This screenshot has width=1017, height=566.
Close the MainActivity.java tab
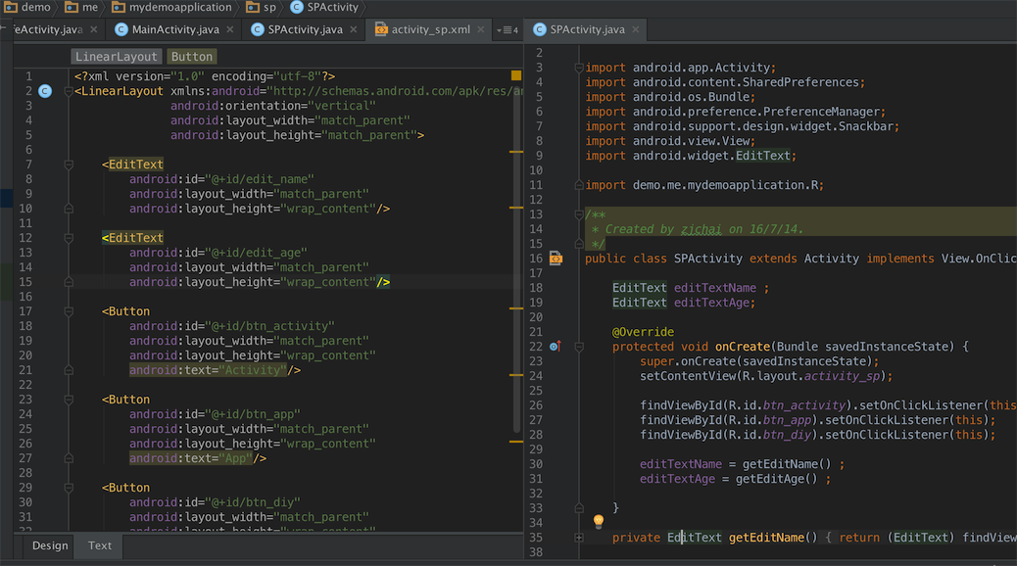[x=229, y=29]
